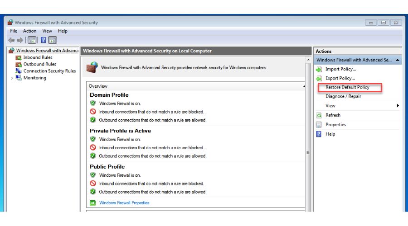
Task: Click the Inbound Rules icon in tree
Action: tap(19, 57)
